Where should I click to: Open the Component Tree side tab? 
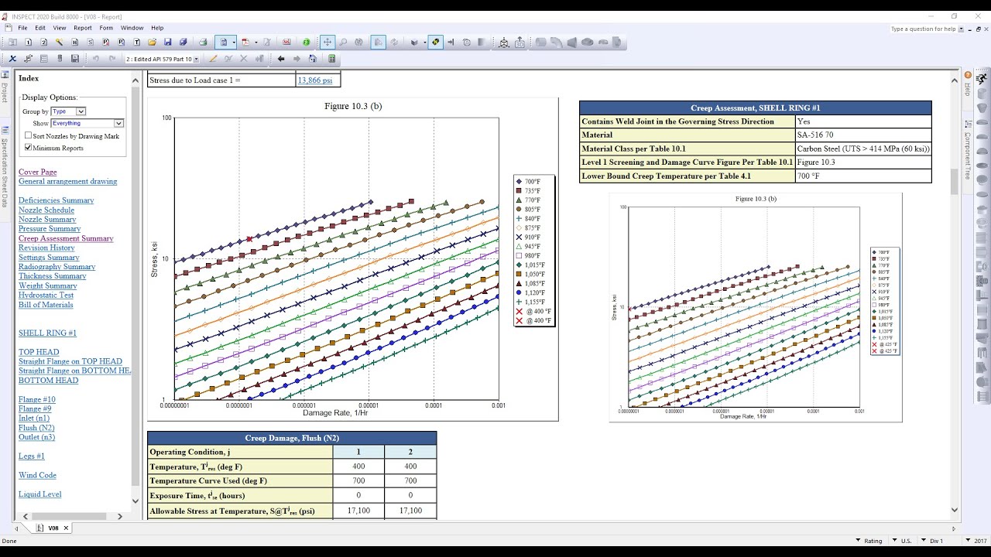coord(968,151)
